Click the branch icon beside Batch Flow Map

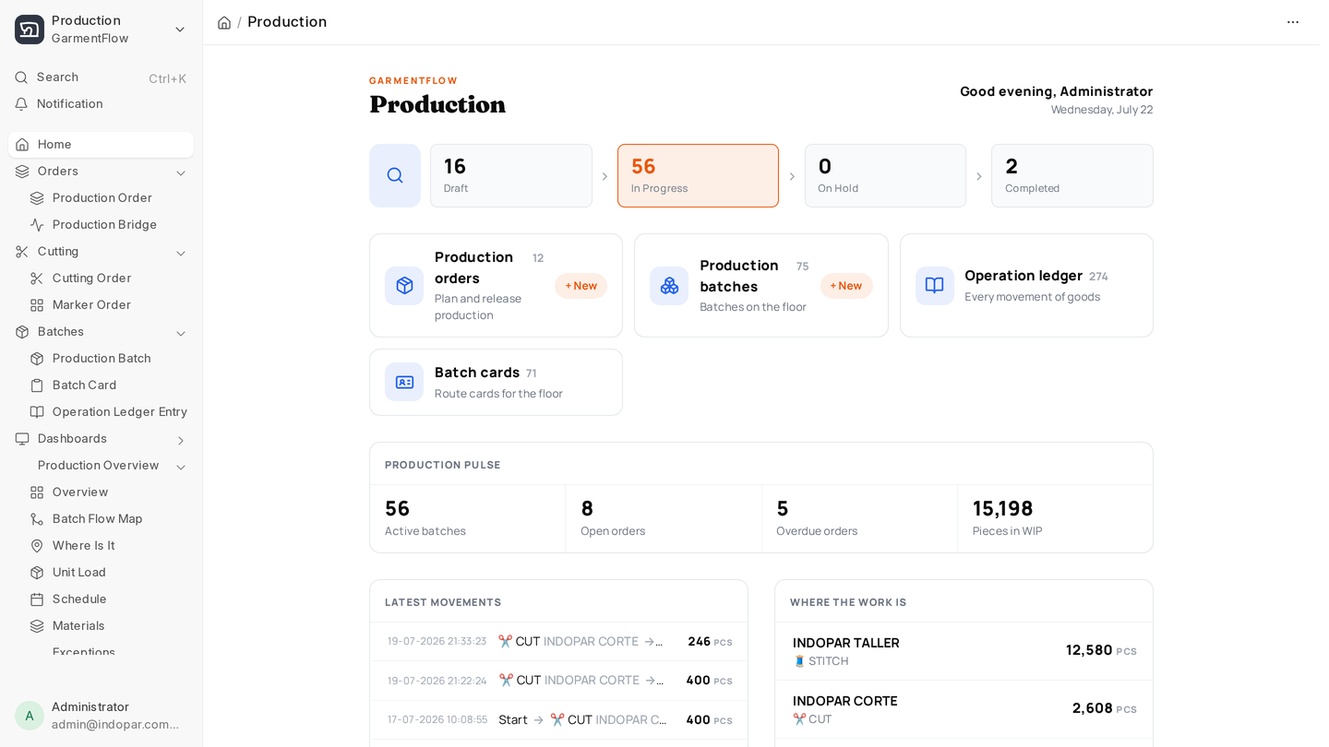pos(37,519)
